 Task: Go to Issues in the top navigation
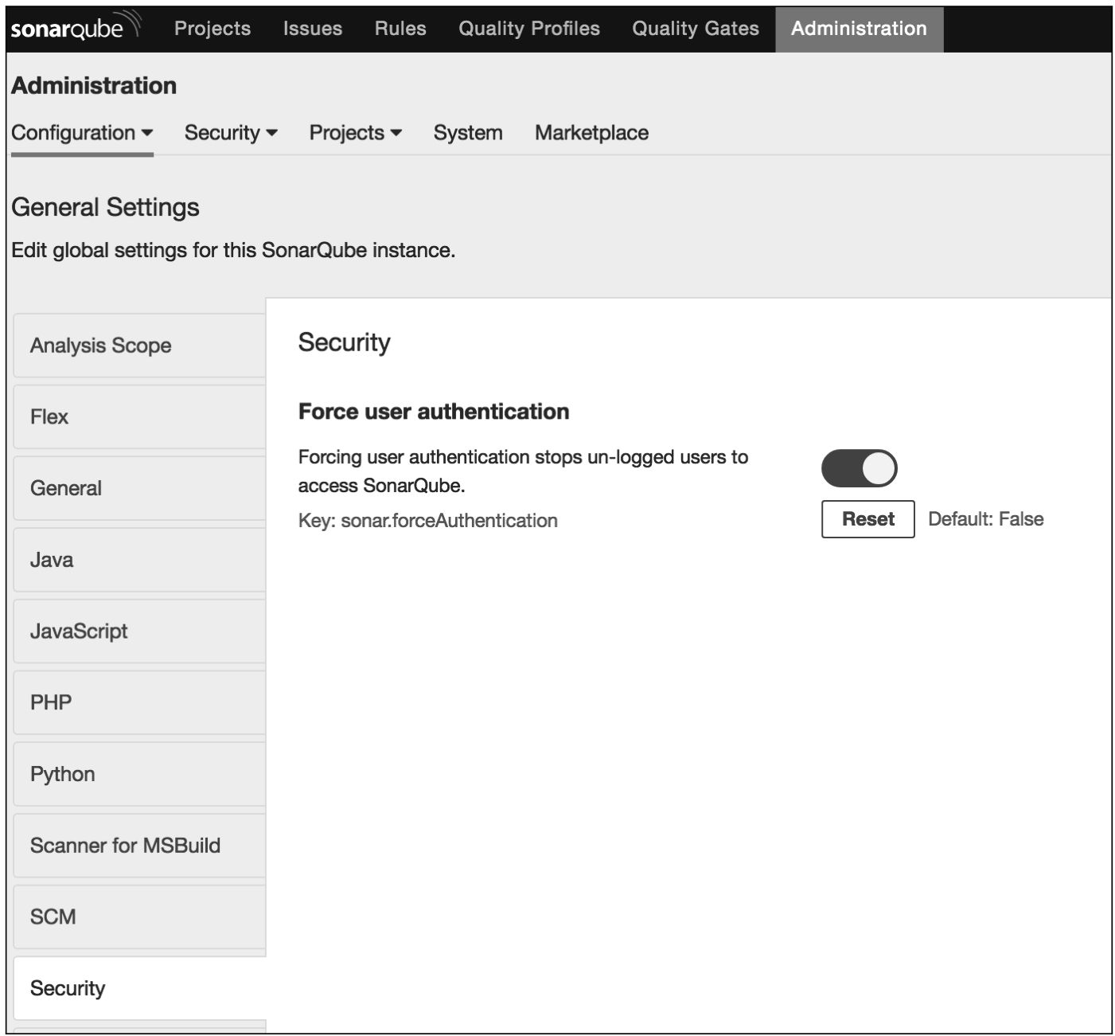coord(313,29)
